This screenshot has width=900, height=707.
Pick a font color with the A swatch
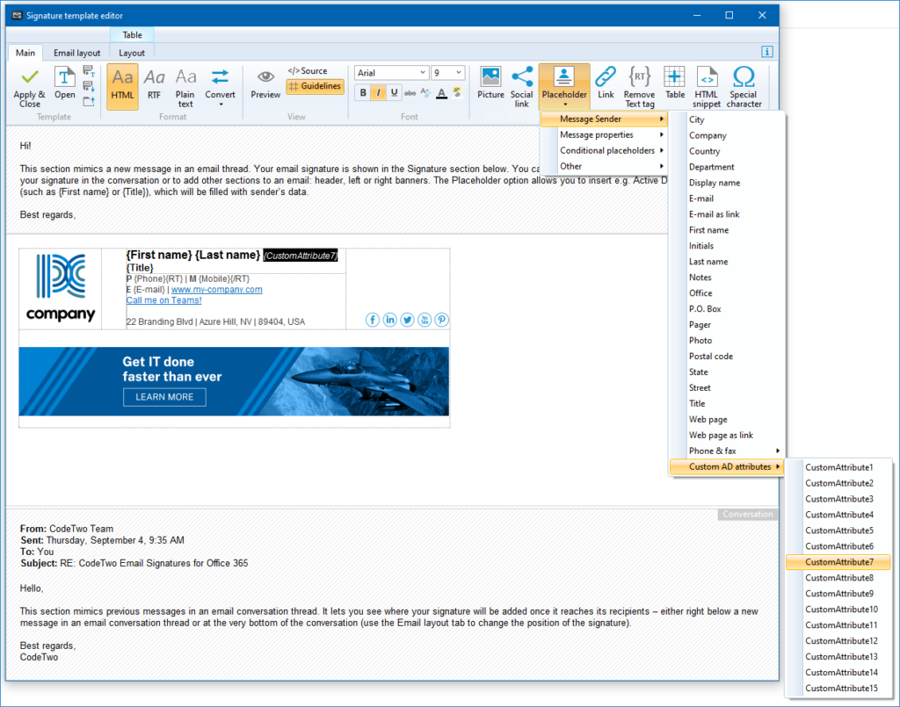tap(441, 94)
